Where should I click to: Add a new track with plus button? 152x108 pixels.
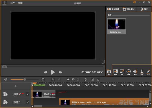pyautogui.click(x=16, y=86)
